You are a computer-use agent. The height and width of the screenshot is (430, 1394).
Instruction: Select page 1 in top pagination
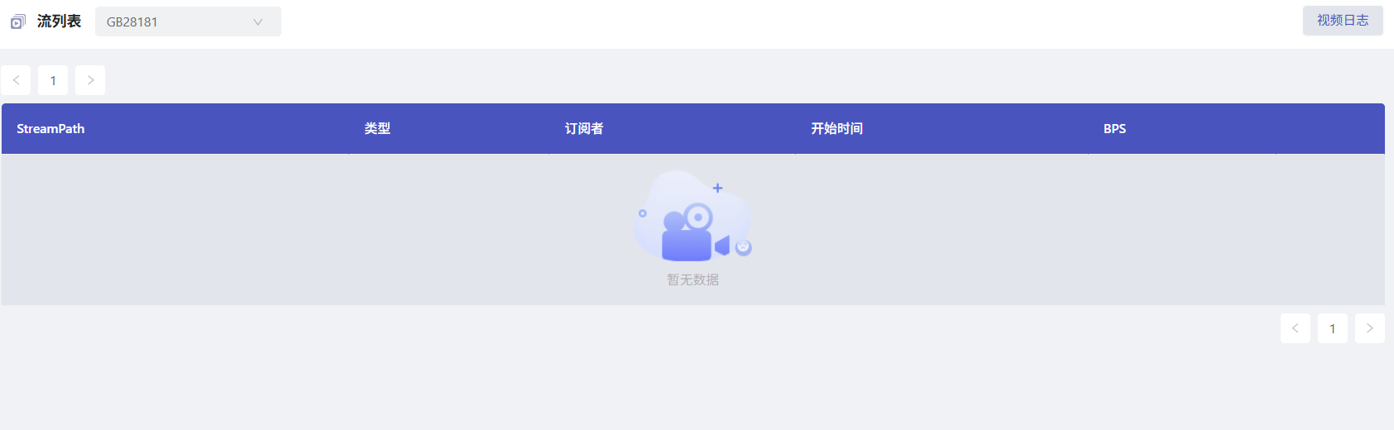point(53,80)
